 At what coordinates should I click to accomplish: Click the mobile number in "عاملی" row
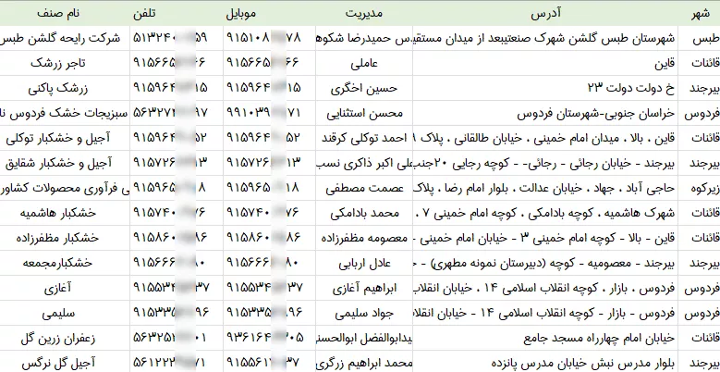tap(262, 64)
